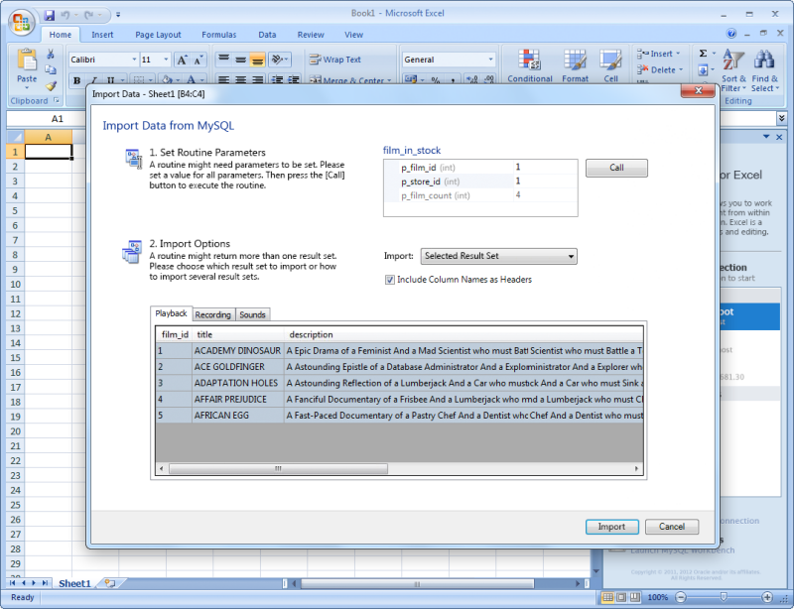Screen dimensions: 794x609
Task: Click the Excel Help question mark icon
Action: pyautogui.click(x=730, y=34)
